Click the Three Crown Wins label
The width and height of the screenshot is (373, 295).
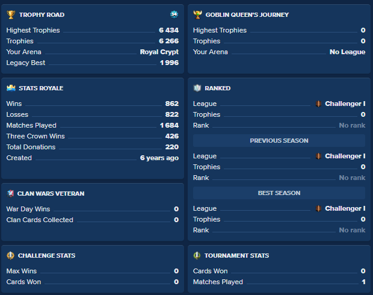(x=35, y=136)
